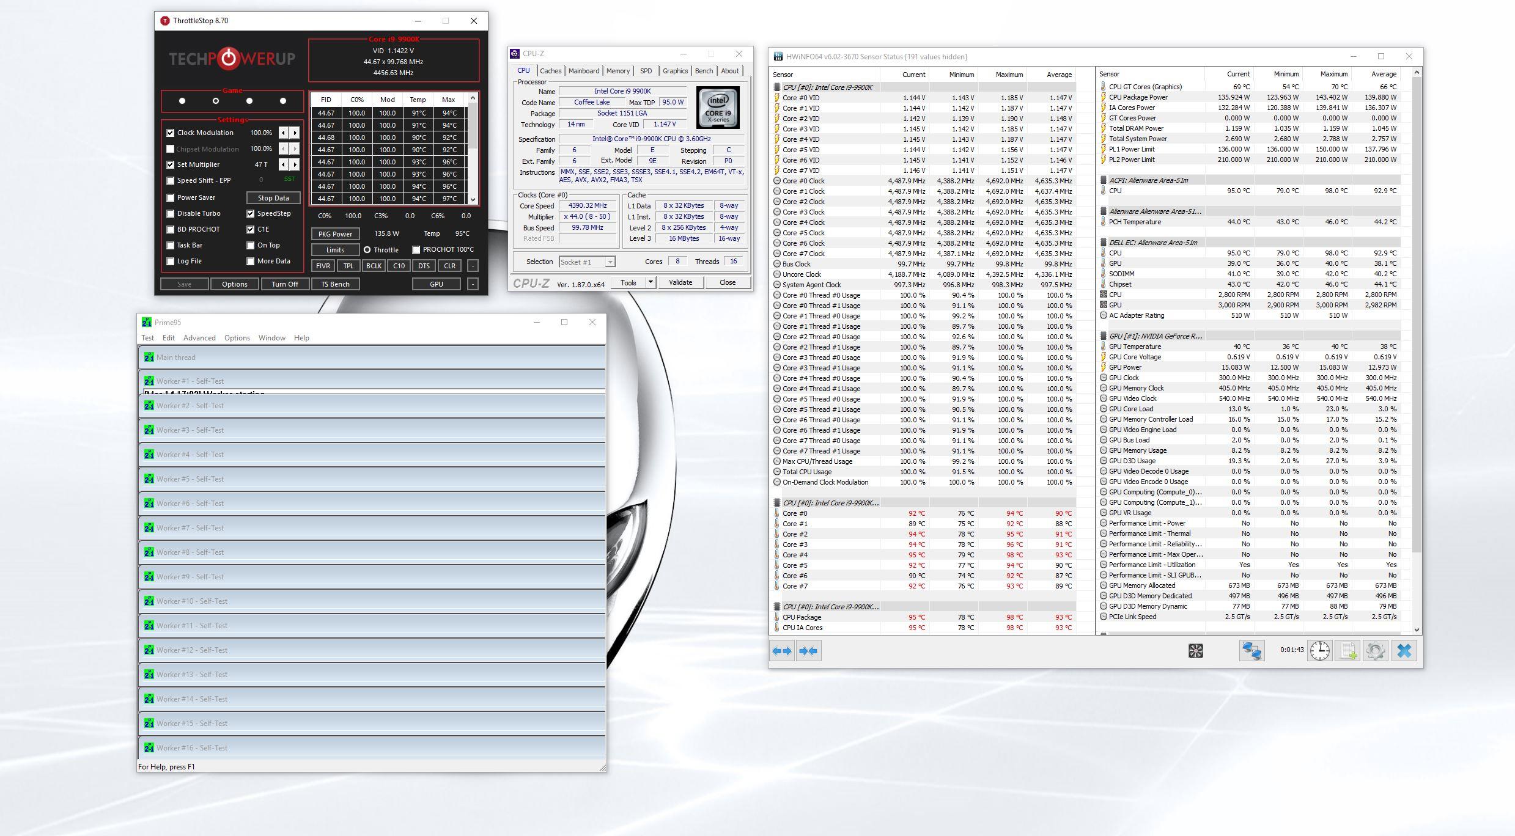Open the HWiNFO fan control icon
Viewport: 1515px width, 836px height.
(1195, 651)
